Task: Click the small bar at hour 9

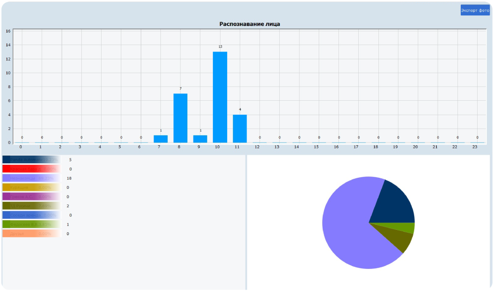Action: [x=200, y=139]
